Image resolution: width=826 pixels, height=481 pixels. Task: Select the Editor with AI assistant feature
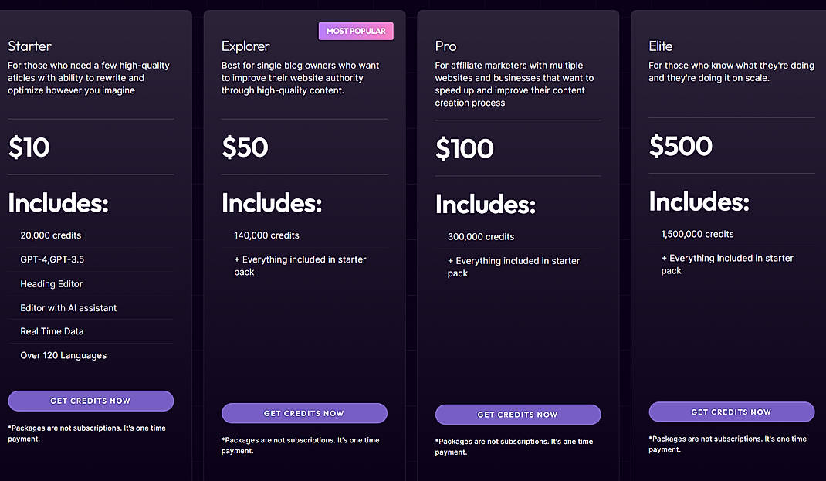pos(69,307)
